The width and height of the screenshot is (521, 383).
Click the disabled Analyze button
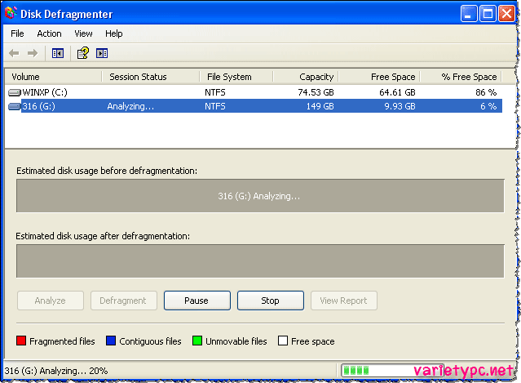tap(51, 301)
